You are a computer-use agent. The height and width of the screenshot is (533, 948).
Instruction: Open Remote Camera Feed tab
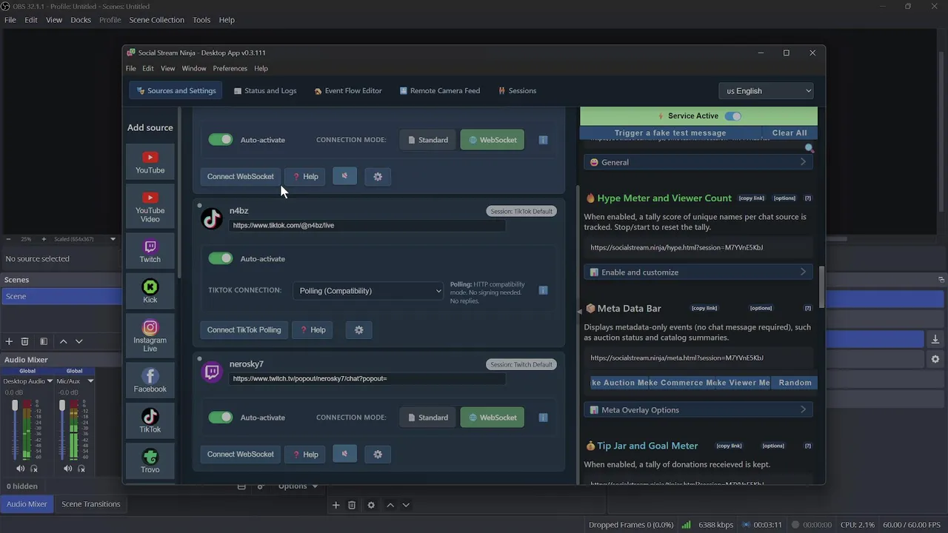point(440,91)
